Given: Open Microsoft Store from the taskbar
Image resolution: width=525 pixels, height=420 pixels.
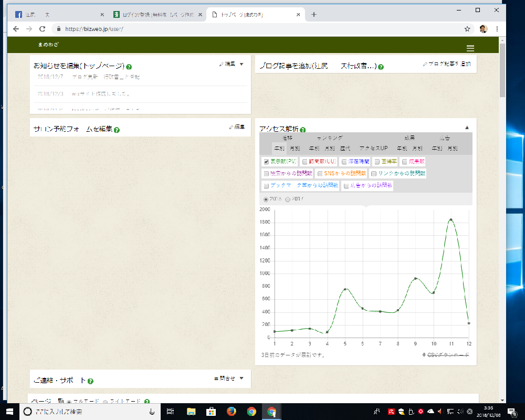Looking at the screenshot, I should (211, 412).
